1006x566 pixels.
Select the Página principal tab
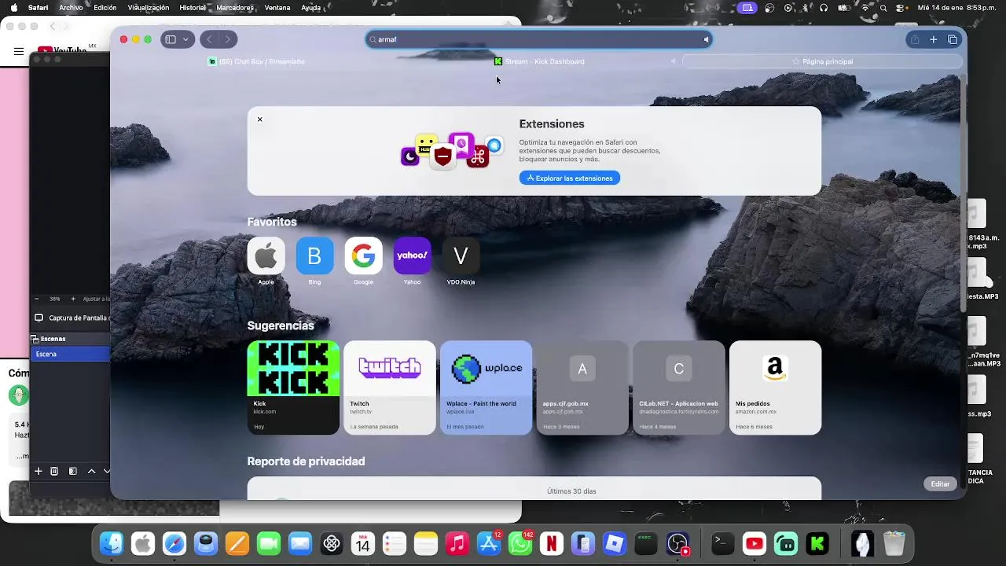[x=822, y=61]
